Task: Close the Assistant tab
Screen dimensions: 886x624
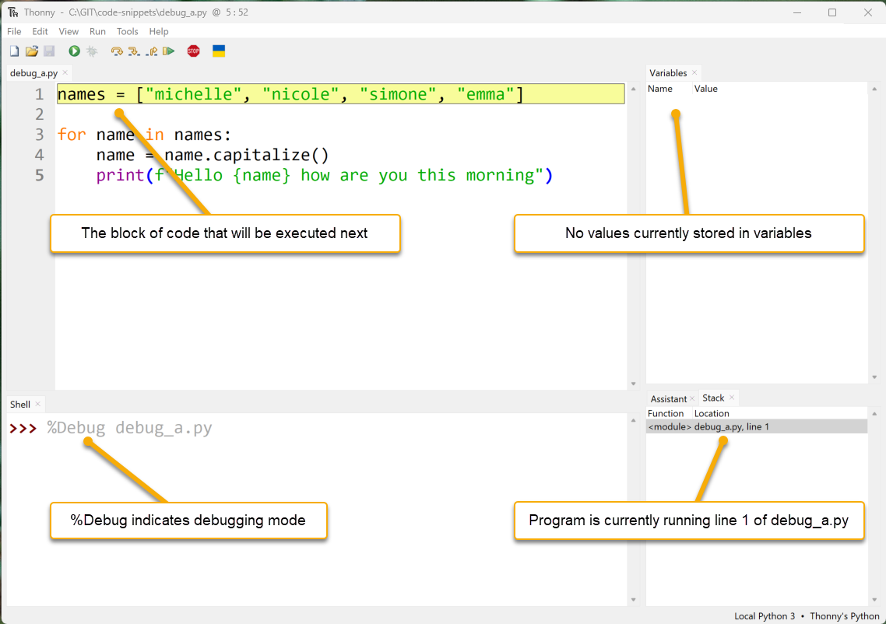Action: coord(692,398)
